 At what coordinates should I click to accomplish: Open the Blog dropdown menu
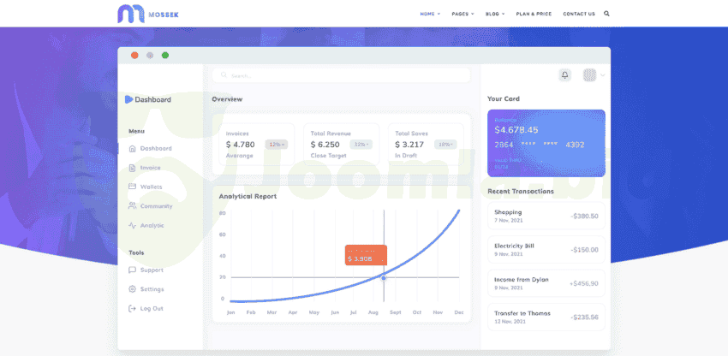495,14
